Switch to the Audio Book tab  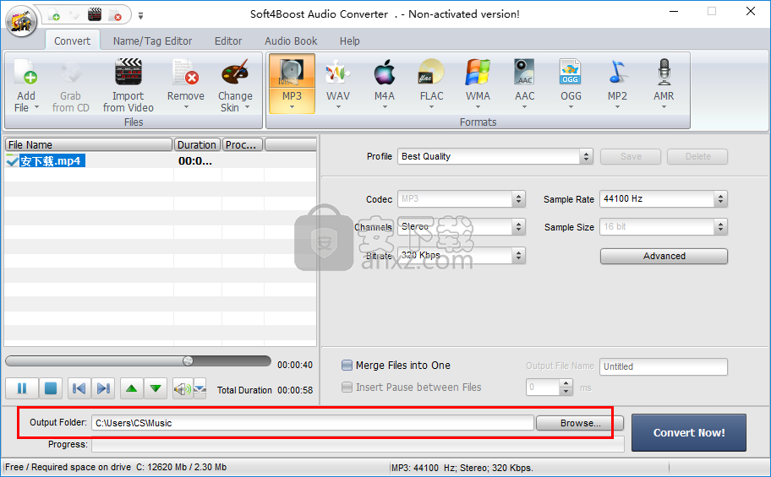coord(291,41)
